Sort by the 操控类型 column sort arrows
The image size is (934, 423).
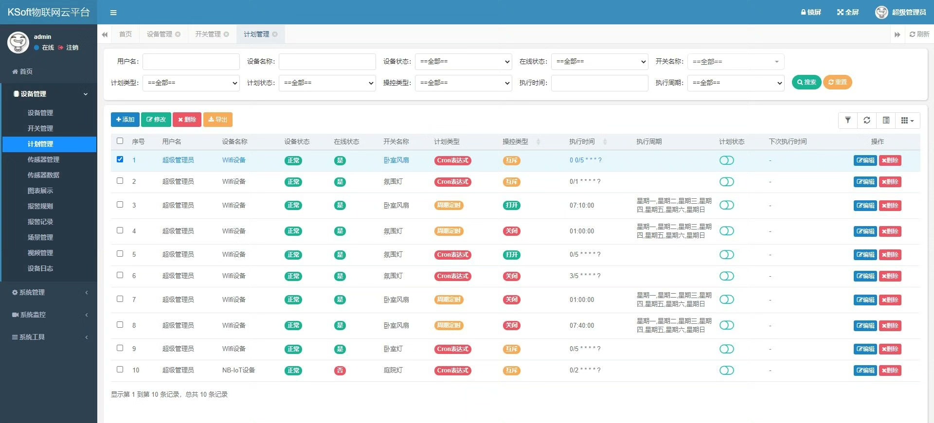pyautogui.click(x=538, y=141)
